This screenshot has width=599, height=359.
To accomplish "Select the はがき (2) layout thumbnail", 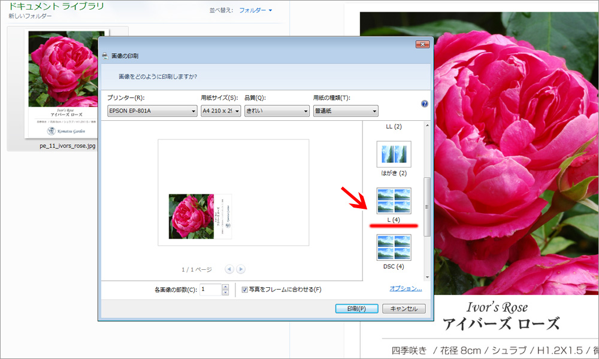I will [x=394, y=154].
